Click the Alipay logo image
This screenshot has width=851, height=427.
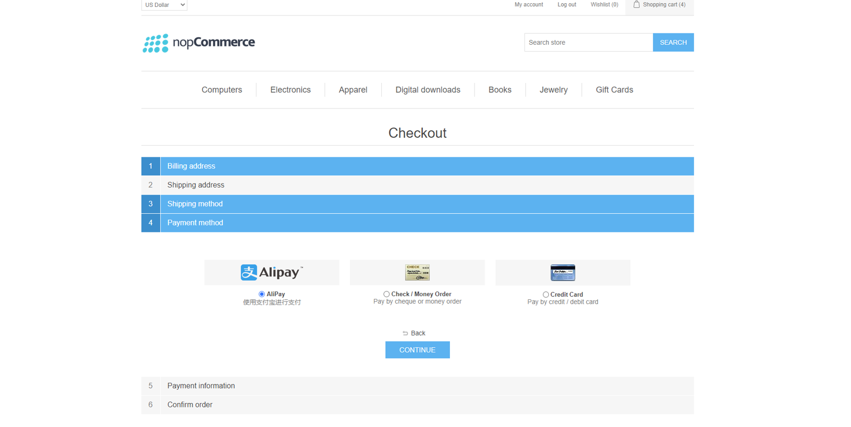[272, 272]
